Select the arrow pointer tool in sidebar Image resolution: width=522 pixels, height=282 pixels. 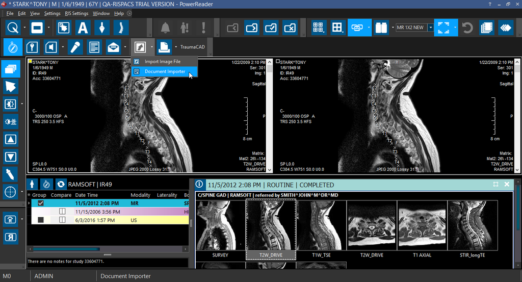pos(11,86)
